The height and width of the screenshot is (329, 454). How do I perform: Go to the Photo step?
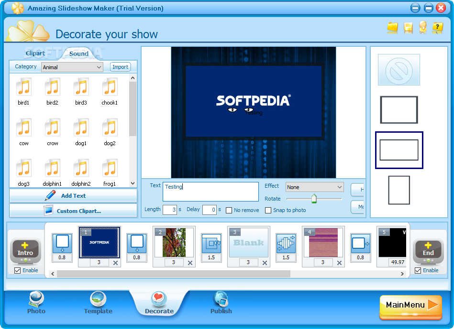pos(36,303)
